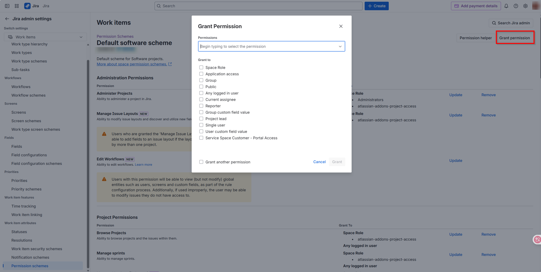Click the orange translate widget icon
Screen dimensions: 541x272
coord(537,240)
